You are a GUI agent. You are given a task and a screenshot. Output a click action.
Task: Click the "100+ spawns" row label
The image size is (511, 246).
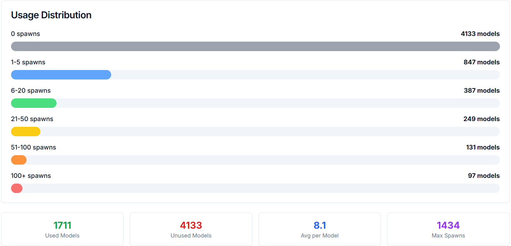coord(31,176)
